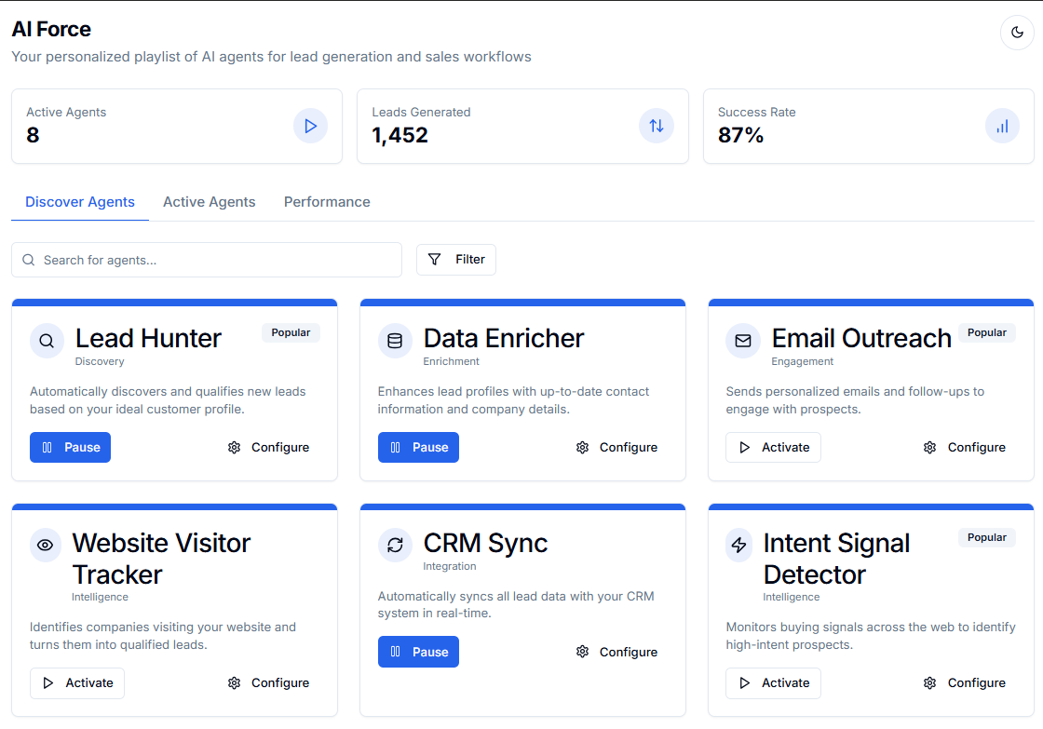Click the Integration category label

click(x=450, y=566)
